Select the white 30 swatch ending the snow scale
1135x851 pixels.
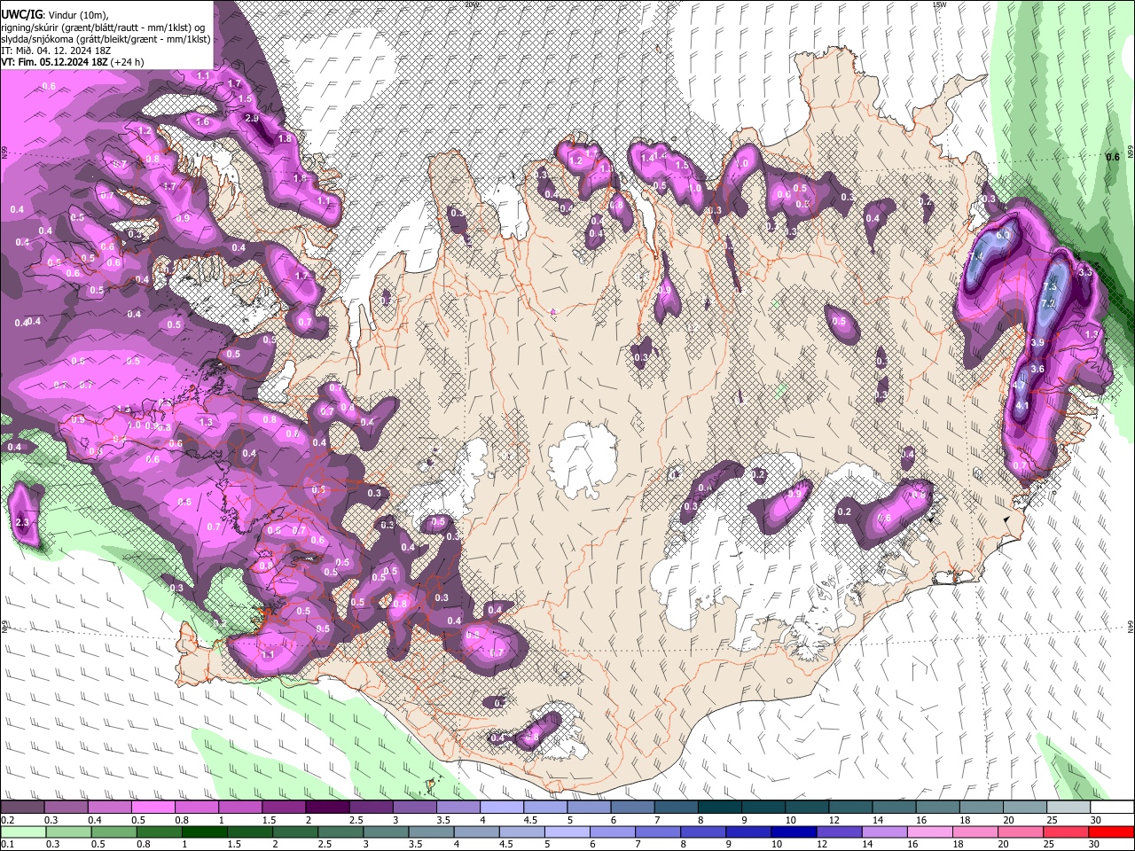1112,808
